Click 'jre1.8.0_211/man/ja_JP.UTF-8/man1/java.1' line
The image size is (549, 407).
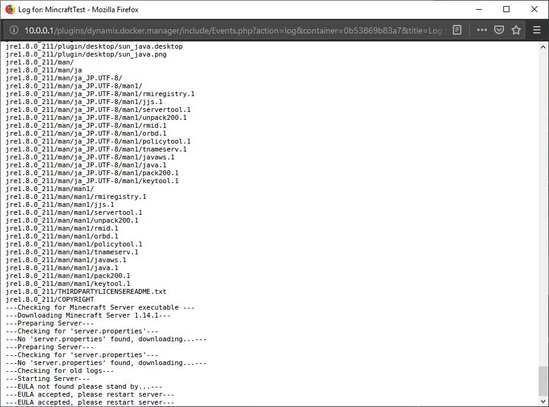86,165
